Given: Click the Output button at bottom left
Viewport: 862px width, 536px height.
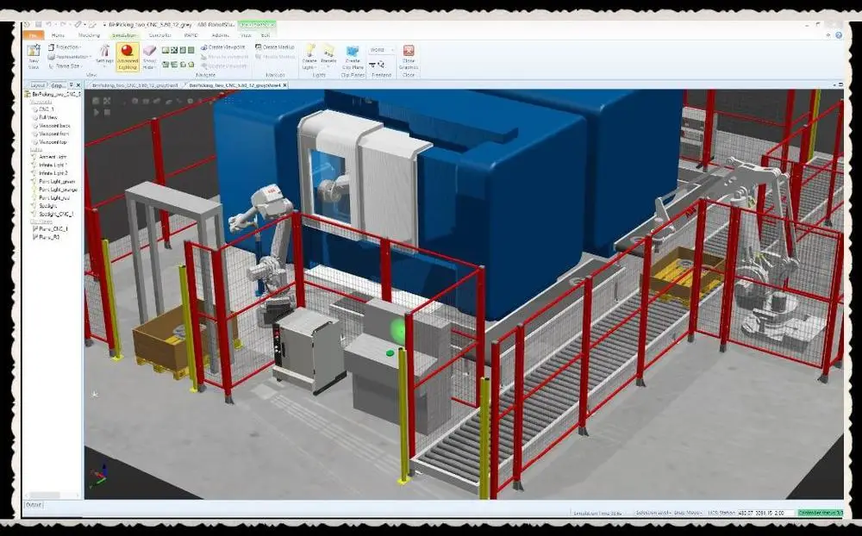Looking at the screenshot, I should coord(32,505).
